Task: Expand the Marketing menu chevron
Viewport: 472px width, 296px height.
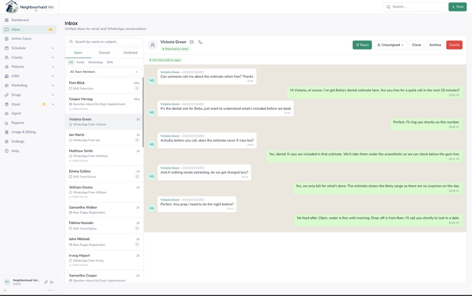Action: (x=53, y=85)
